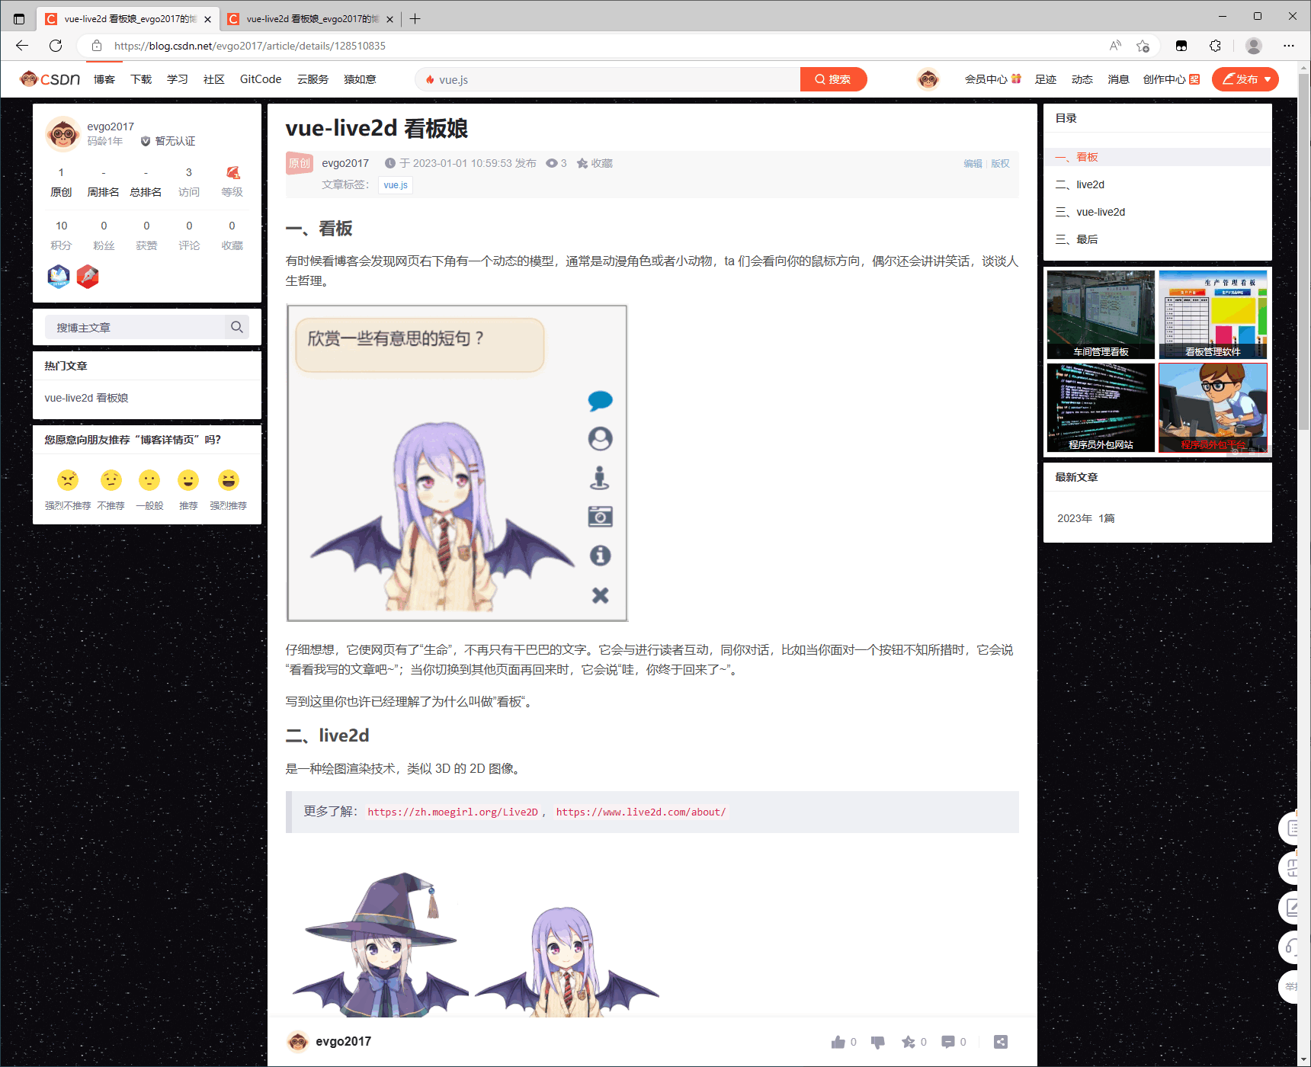
Task: Open the 博客 nav menu item
Action: tap(104, 79)
